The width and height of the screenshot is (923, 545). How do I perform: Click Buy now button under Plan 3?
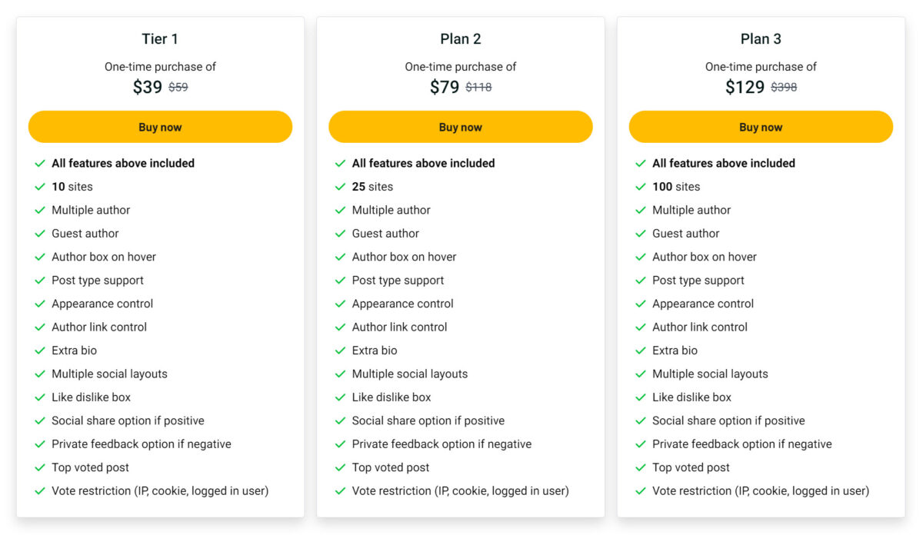tap(761, 127)
